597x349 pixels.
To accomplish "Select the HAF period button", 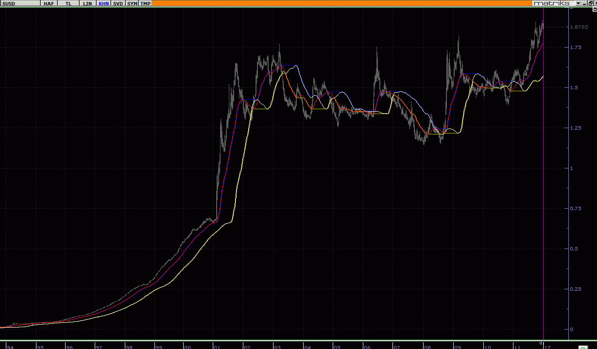I will 49,3.
